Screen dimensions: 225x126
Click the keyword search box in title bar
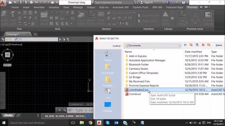pyautogui.click(x=114, y=2)
